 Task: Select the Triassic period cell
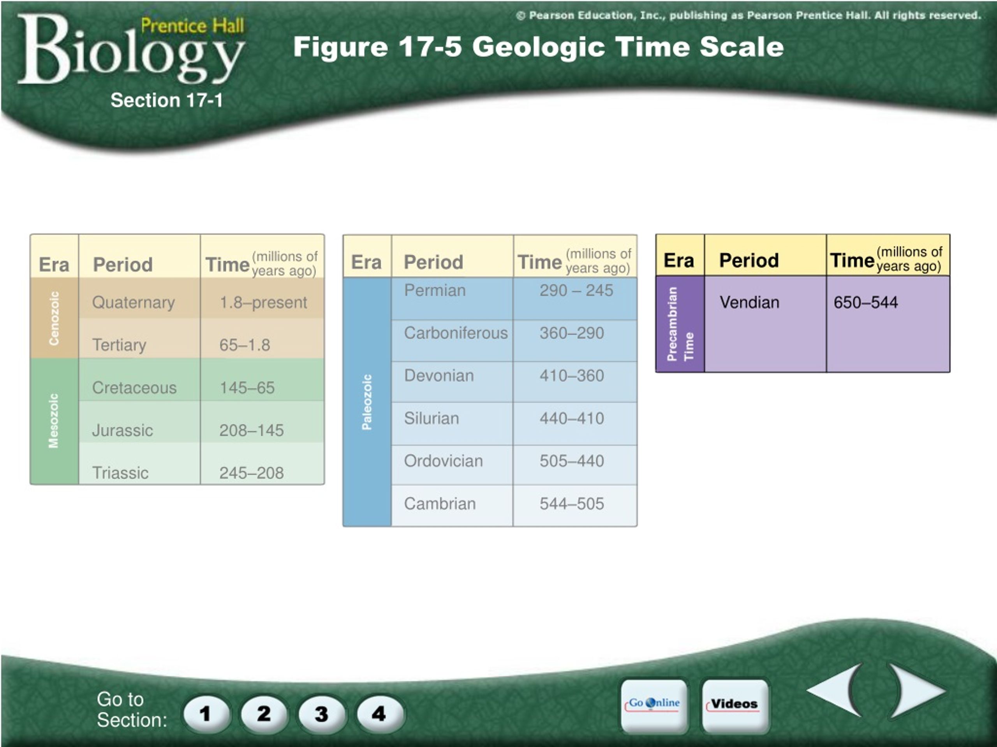[140, 463]
